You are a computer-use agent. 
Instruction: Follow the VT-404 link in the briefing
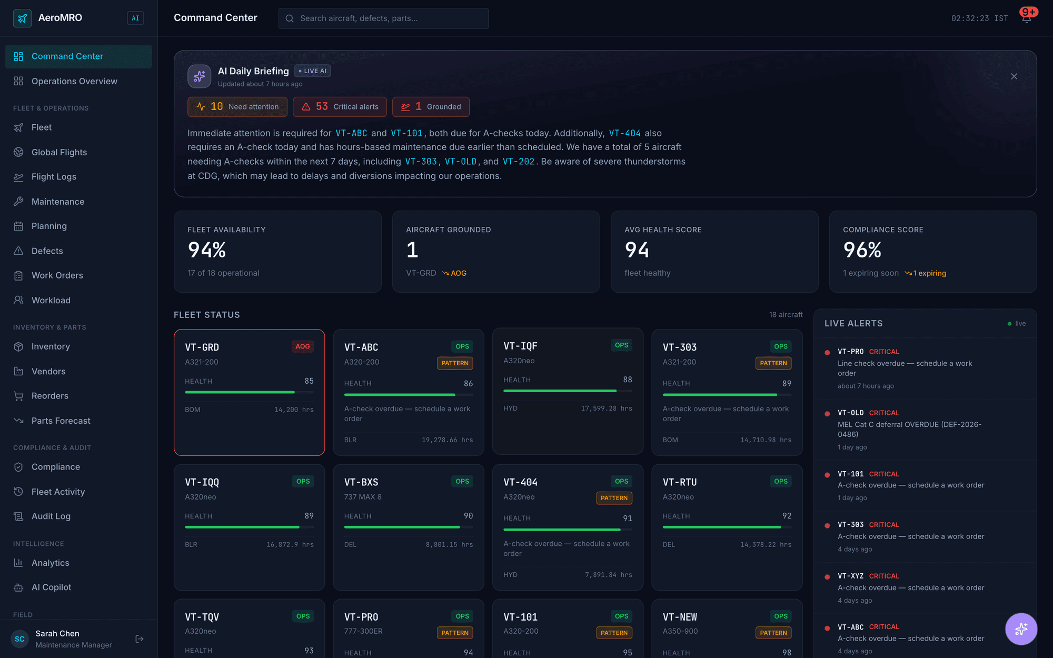pos(625,133)
